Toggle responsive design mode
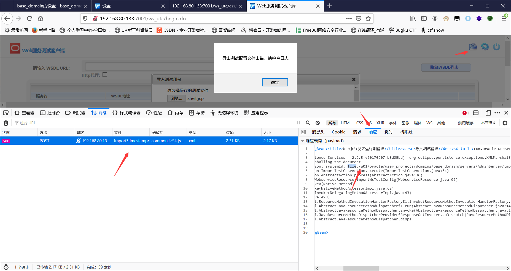 [488, 113]
